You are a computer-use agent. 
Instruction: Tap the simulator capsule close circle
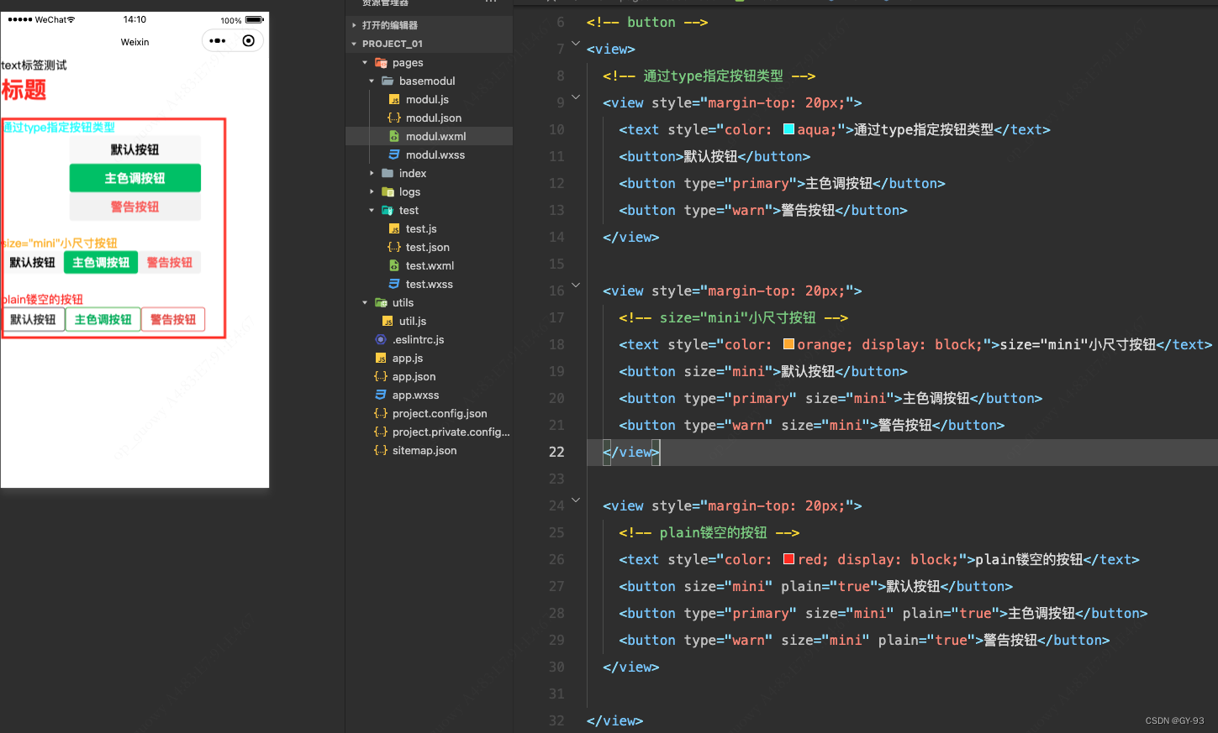pyautogui.click(x=248, y=40)
